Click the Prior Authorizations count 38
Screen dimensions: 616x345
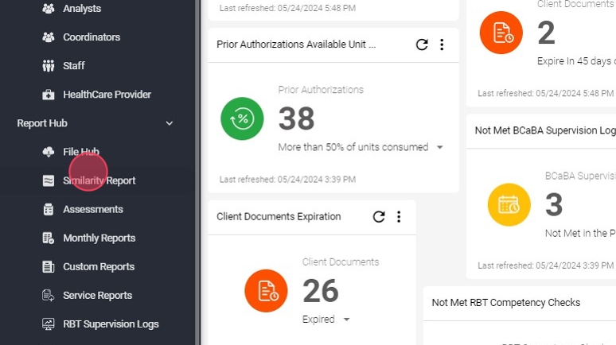[x=297, y=119]
